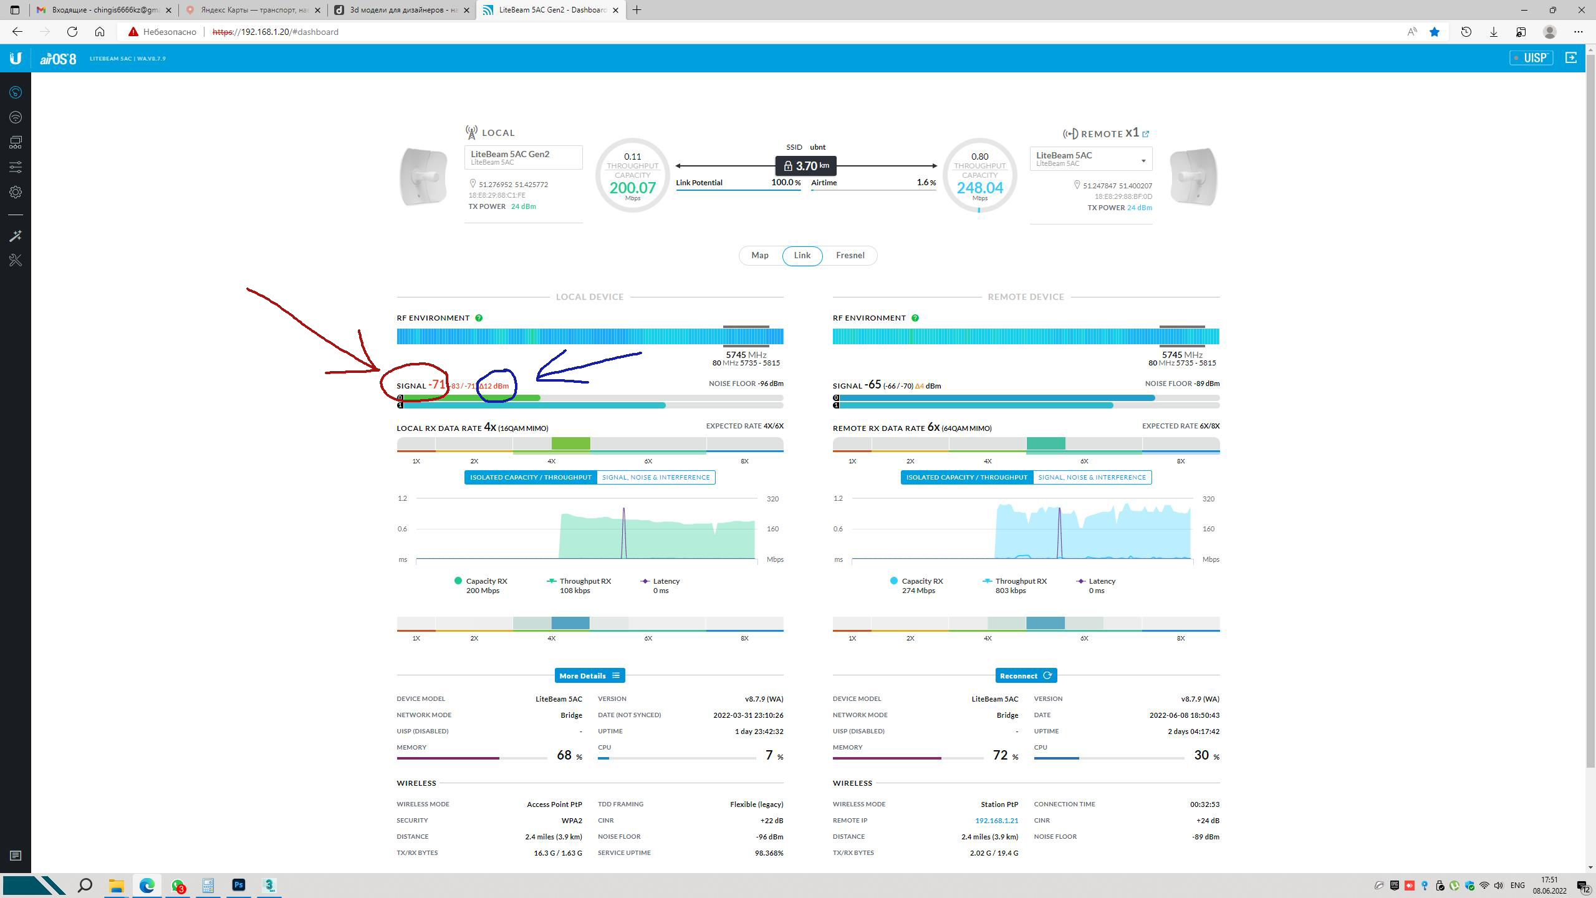The height and width of the screenshot is (898, 1596).
Task: Switch to the Gmail Входящие tab
Action: [103, 10]
